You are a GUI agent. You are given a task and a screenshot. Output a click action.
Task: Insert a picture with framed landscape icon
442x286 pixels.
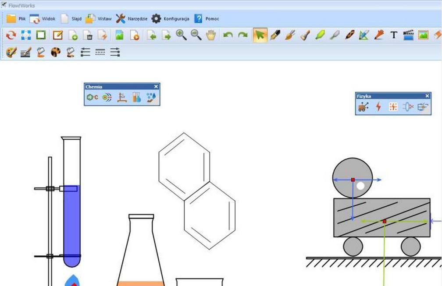[423, 35]
